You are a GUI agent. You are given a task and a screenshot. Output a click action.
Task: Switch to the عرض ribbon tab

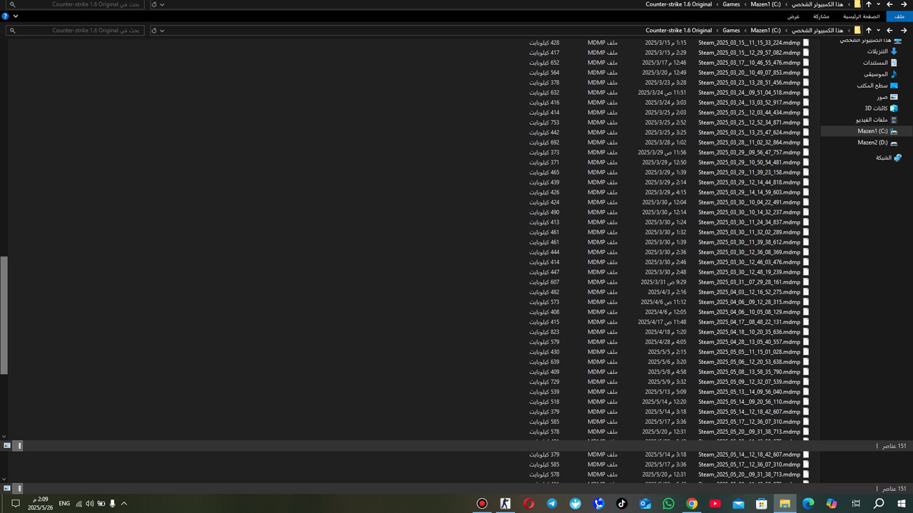pyautogui.click(x=794, y=16)
